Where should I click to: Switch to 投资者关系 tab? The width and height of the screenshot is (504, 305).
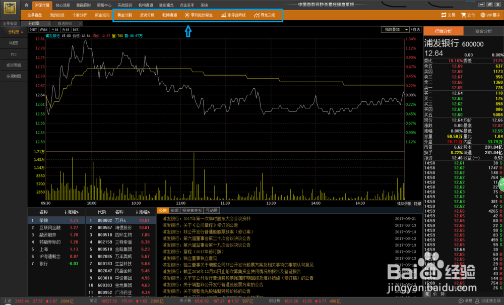[x=192, y=211]
